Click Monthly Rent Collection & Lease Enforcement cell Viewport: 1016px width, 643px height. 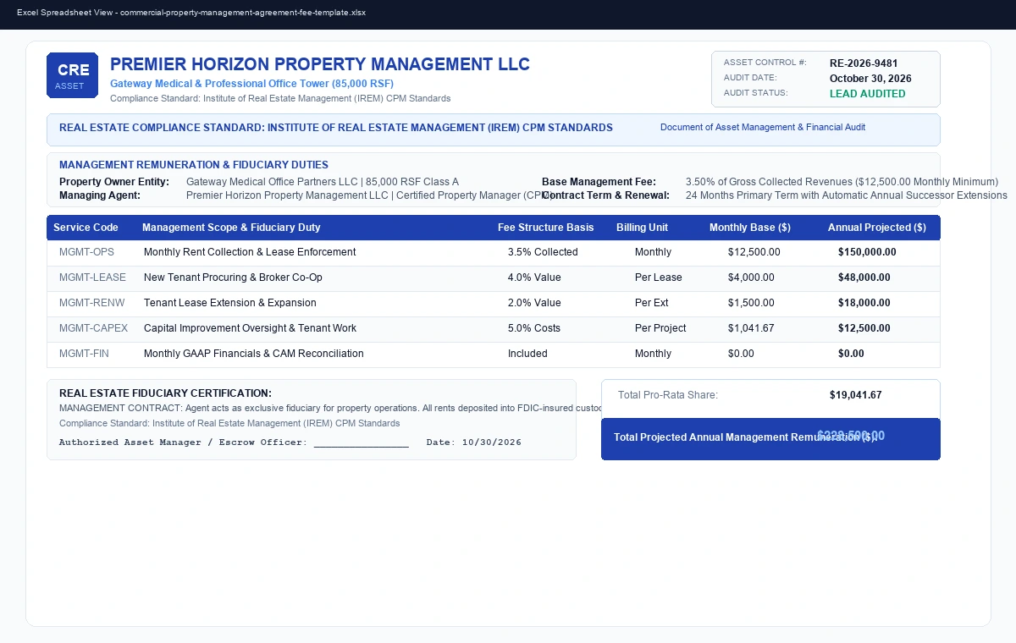[250, 252]
